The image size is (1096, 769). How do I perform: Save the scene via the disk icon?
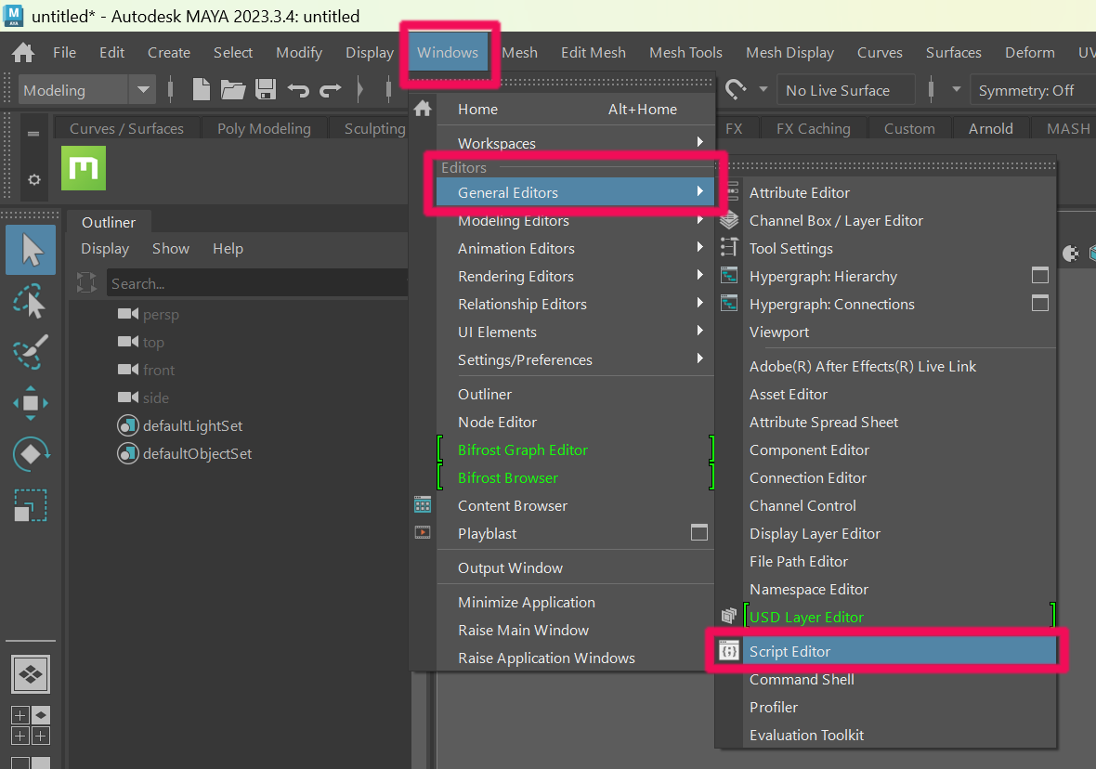267,89
